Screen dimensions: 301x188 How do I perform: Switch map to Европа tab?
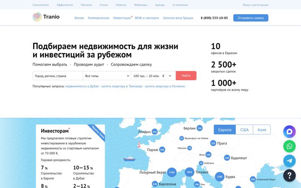pyautogui.click(x=225, y=130)
